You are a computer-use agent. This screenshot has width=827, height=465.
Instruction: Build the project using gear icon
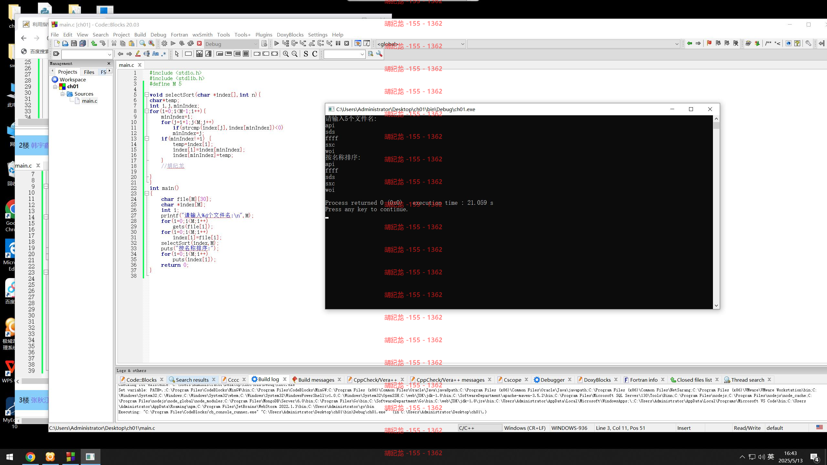[x=164, y=44]
